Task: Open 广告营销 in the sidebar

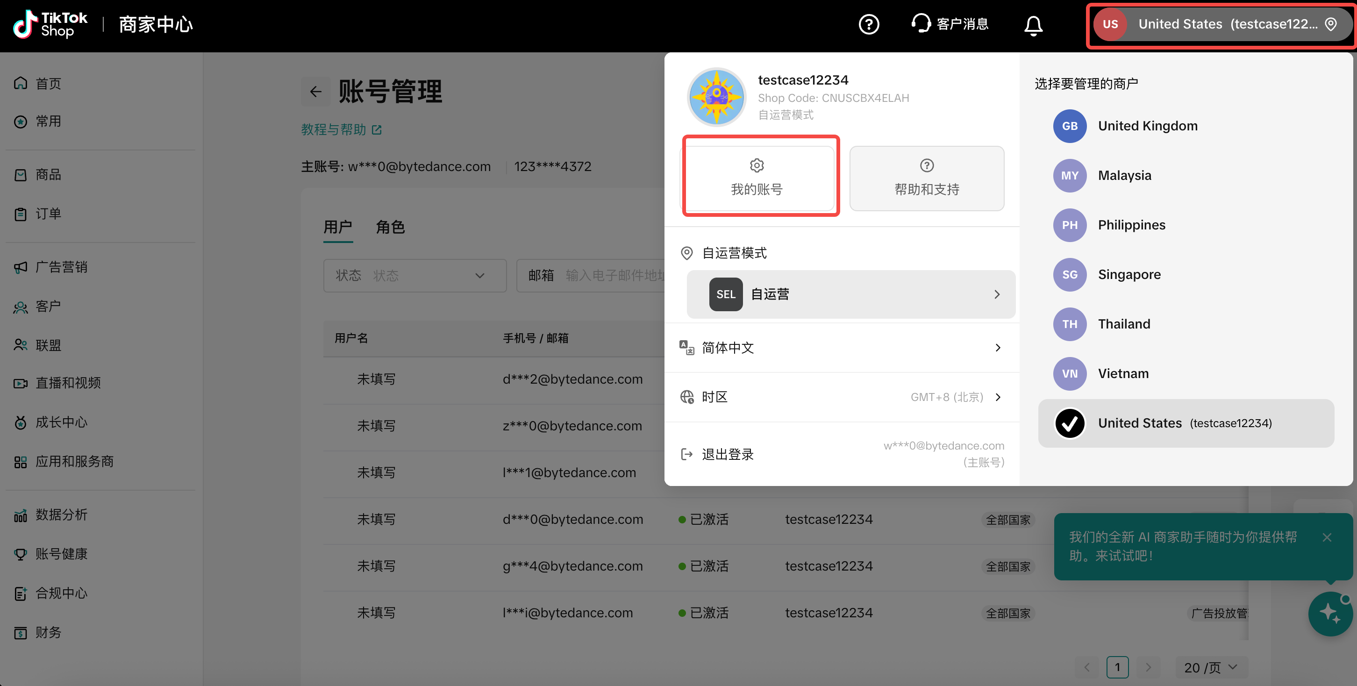Action: click(x=61, y=267)
